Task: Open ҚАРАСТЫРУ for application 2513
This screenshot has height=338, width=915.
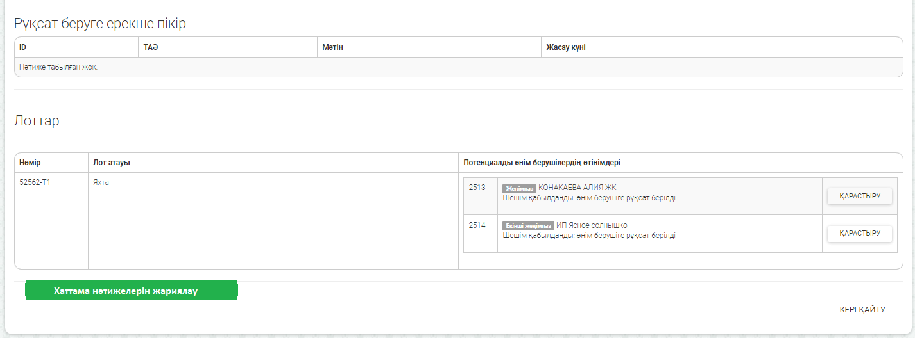Action: 859,196
